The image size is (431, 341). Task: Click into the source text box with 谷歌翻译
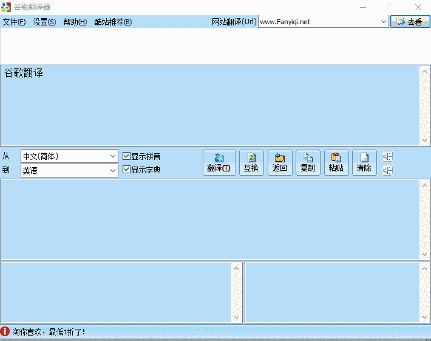tap(210, 105)
